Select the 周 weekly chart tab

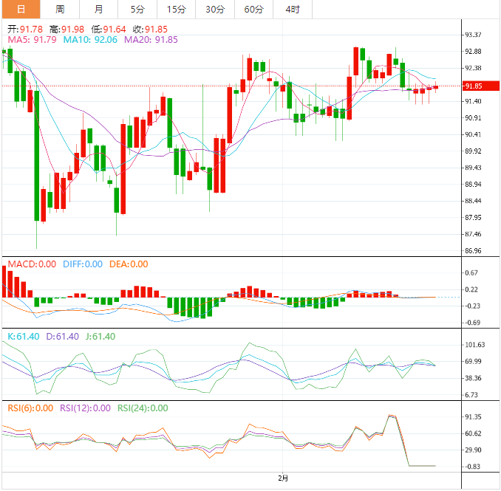60,10
